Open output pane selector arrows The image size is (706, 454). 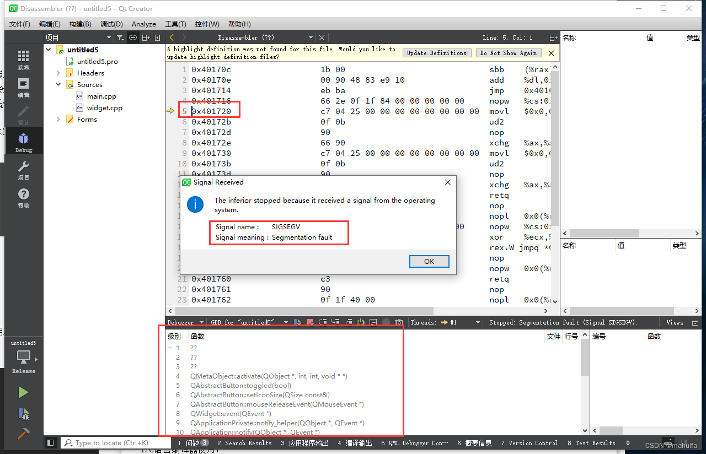(628, 443)
